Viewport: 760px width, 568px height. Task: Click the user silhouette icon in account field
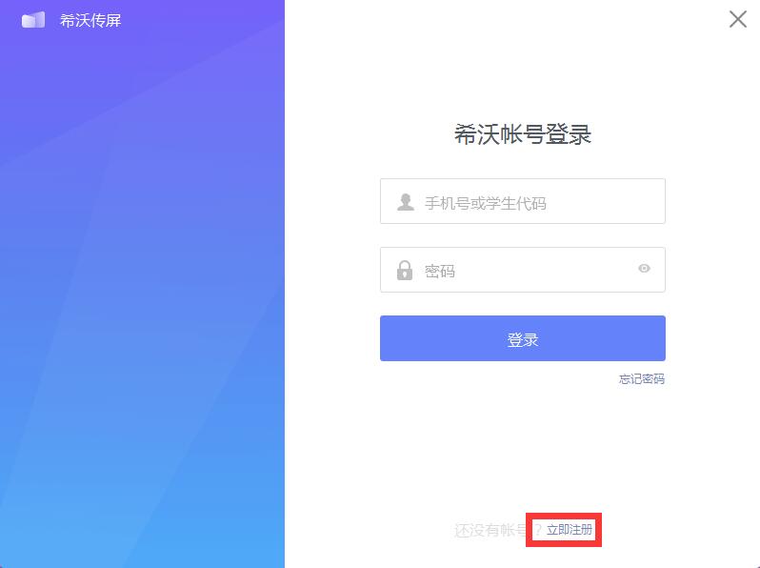406,202
